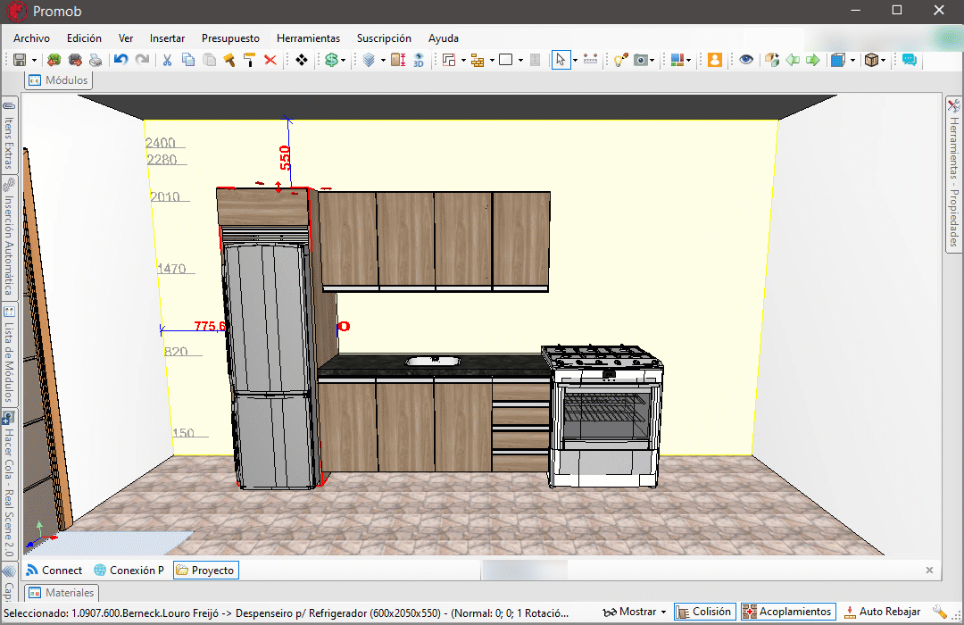The height and width of the screenshot is (625, 964).
Task: Click the light bulb lighting icon
Action: (620, 60)
